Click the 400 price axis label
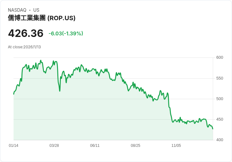Screen dimensions: 232x162 coord(220,140)
